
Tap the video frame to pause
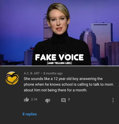[59, 33]
